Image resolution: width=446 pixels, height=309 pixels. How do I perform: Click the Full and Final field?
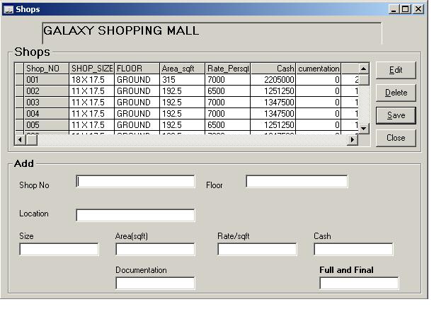click(x=359, y=284)
